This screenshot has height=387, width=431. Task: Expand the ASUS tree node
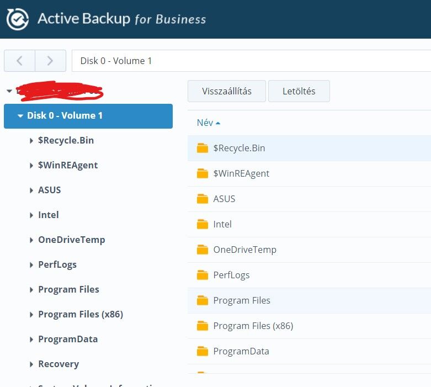pyautogui.click(x=31, y=190)
